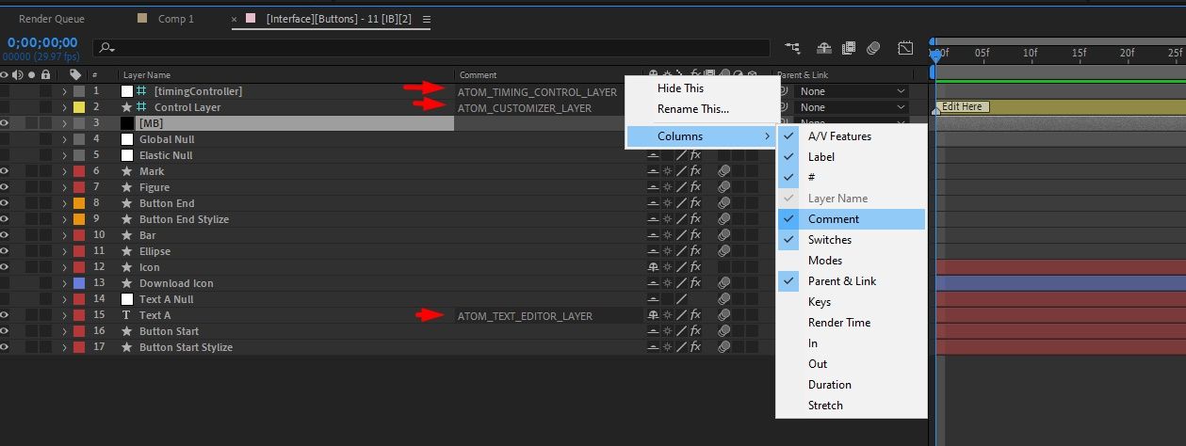This screenshot has width=1186, height=446.
Task: Click the quality switch on Text A Null layer
Action: point(681,299)
